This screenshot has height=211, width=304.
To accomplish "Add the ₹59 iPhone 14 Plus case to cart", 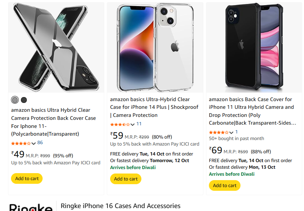I will click(x=126, y=179).
